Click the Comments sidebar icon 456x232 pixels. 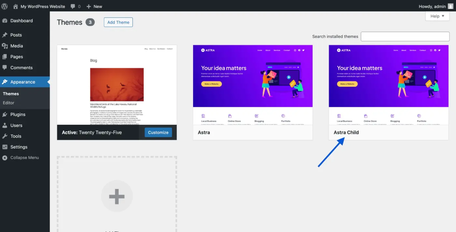pos(5,67)
